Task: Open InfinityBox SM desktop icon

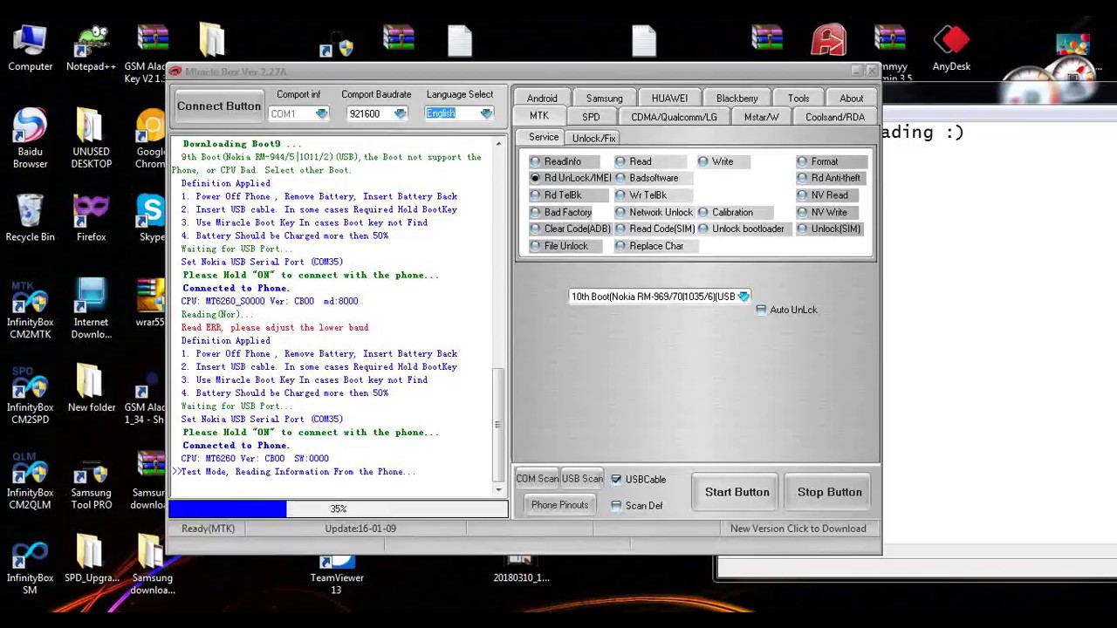Action: [x=31, y=565]
